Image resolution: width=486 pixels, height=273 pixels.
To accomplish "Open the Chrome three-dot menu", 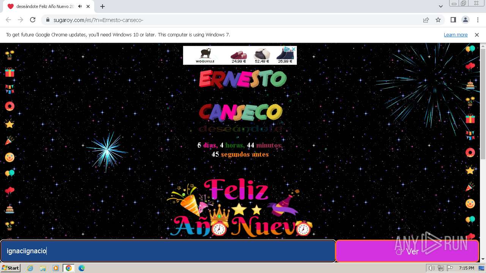I will click(477, 20).
